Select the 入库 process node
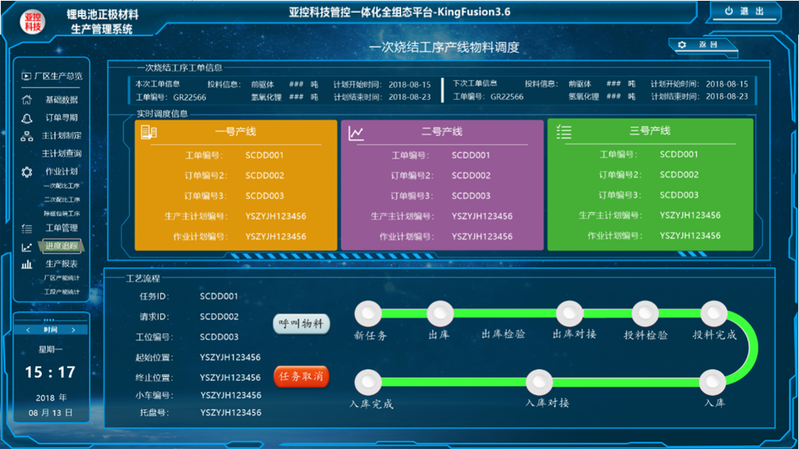799x449 pixels. (712, 382)
